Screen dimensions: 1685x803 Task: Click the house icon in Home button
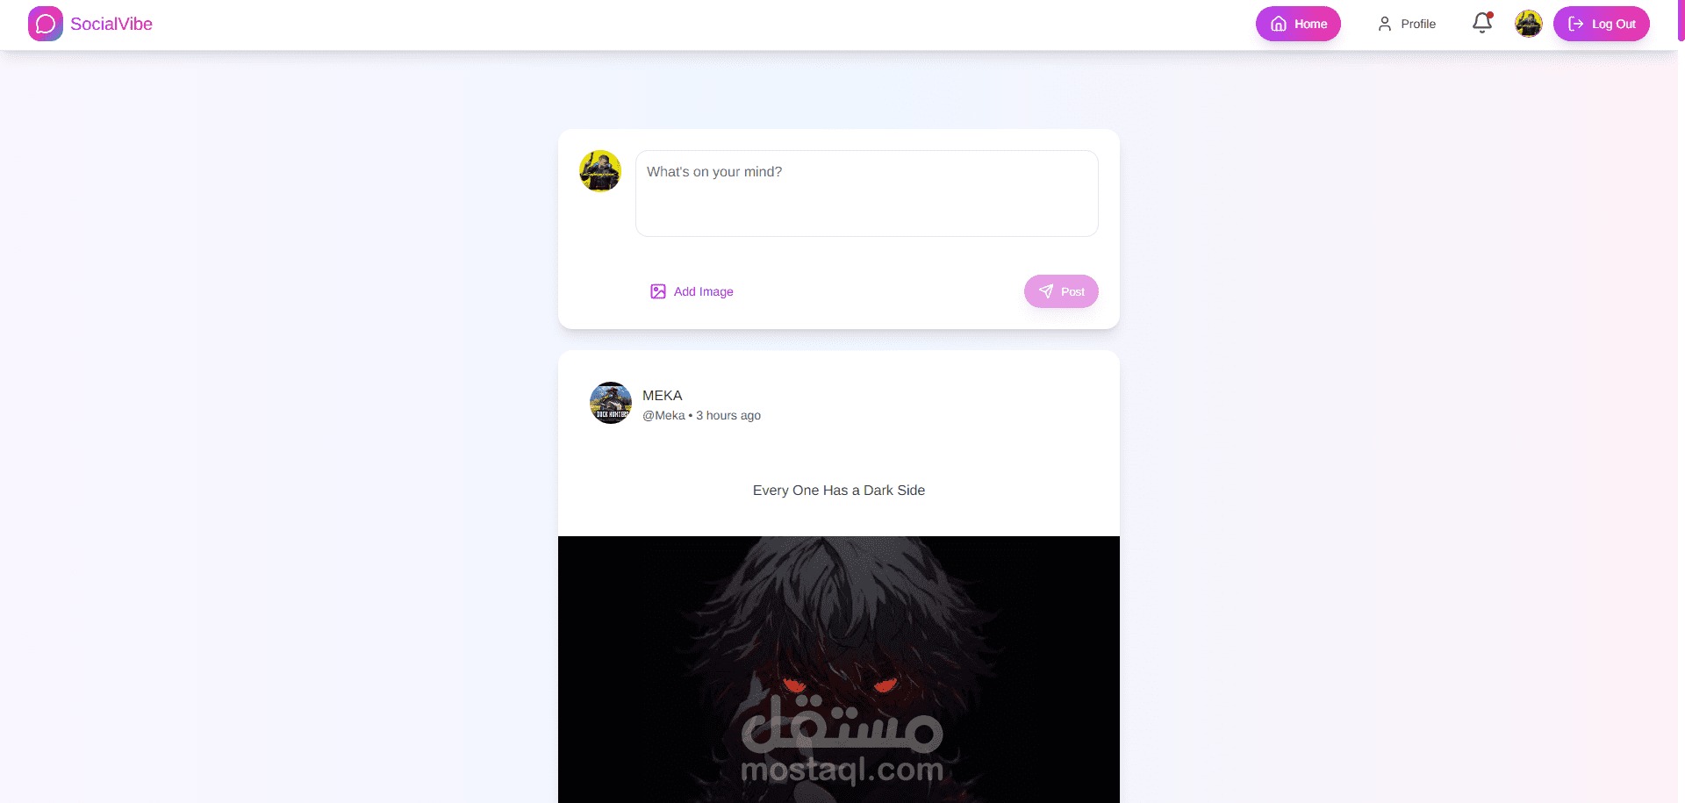tap(1279, 24)
